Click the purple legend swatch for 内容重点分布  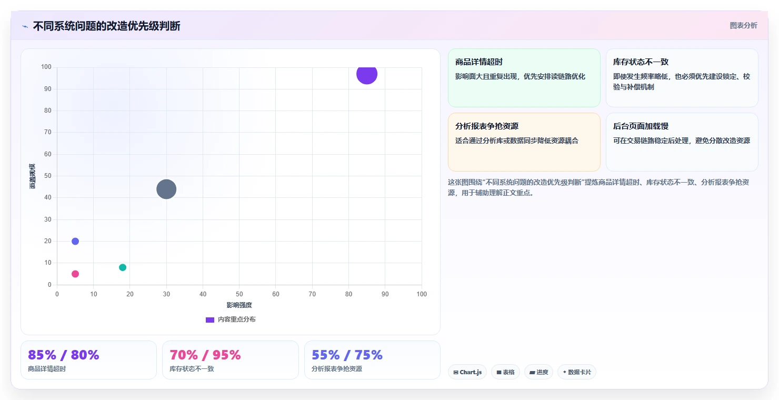point(210,319)
